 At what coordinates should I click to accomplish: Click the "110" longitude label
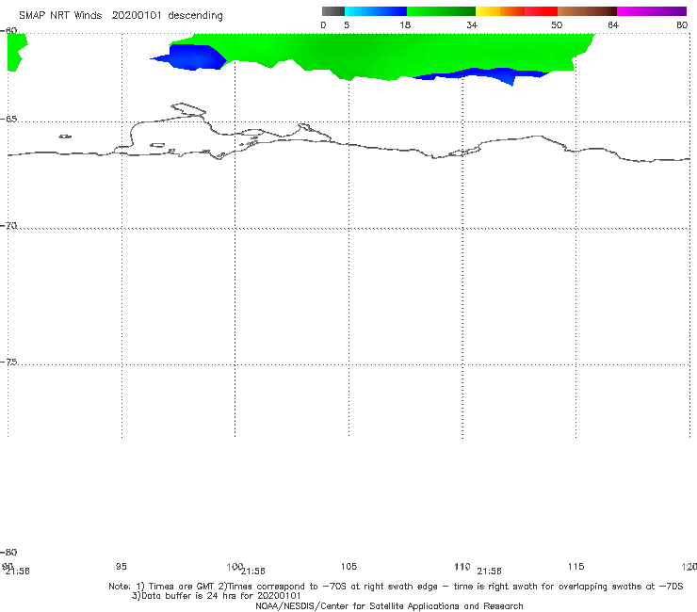click(x=462, y=566)
